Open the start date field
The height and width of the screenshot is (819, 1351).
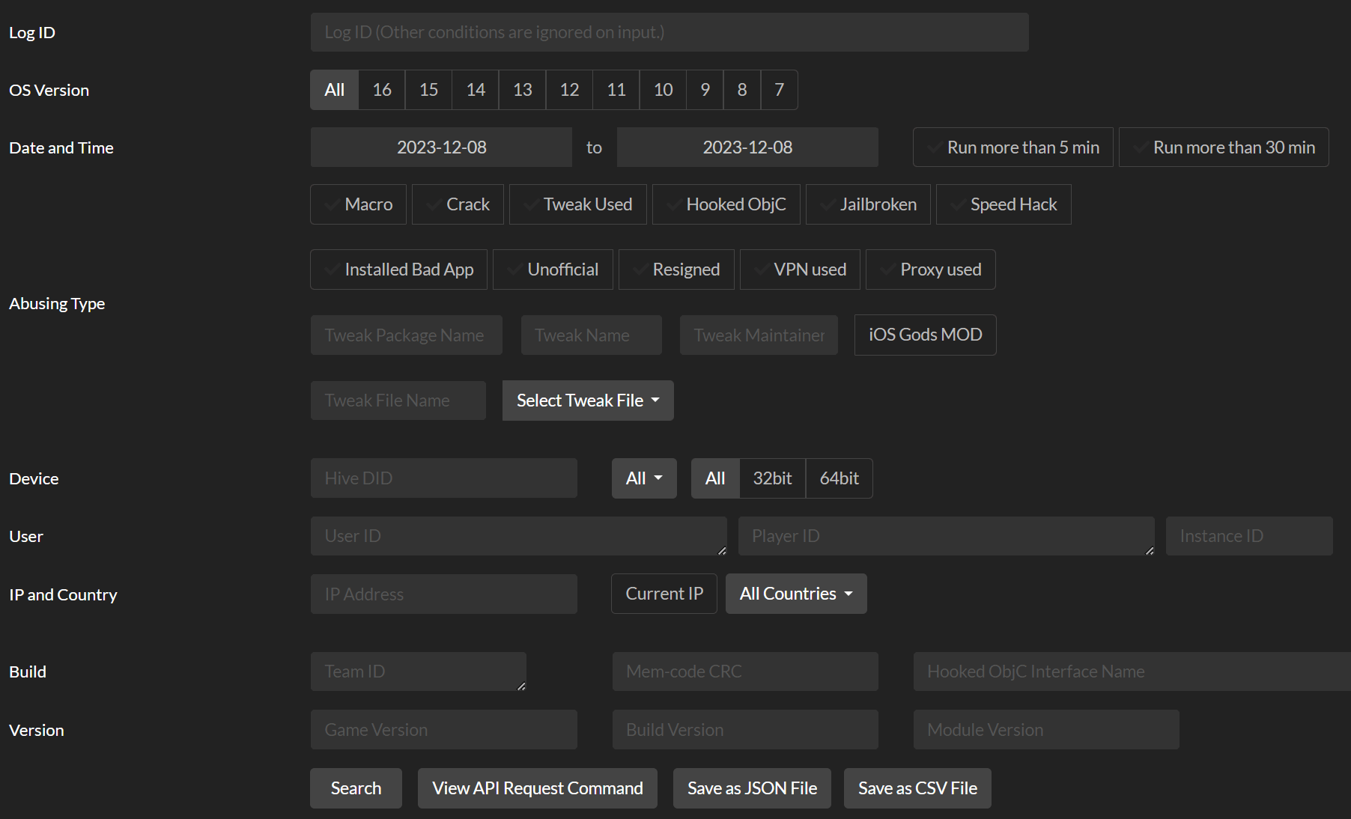coord(441,147)
